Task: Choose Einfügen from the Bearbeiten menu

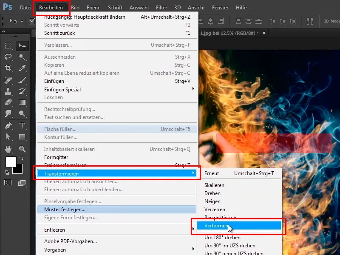Action: tap(117, 81)
